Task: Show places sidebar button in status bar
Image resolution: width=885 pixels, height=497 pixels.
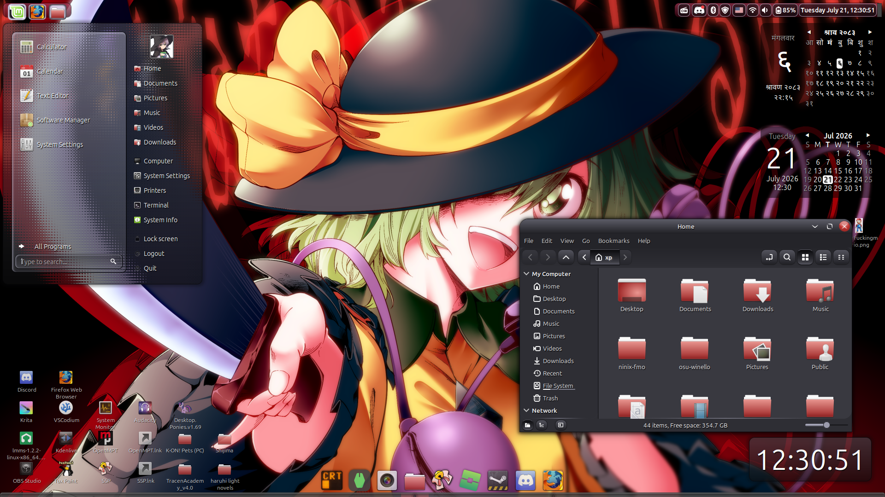Action: click(528, 425)
